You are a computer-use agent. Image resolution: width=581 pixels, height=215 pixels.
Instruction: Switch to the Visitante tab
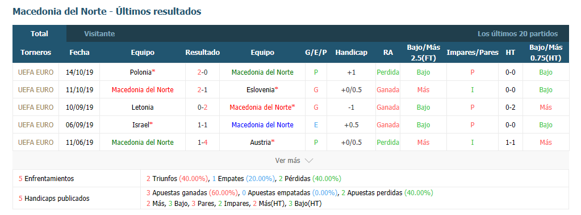click(99, 33)
